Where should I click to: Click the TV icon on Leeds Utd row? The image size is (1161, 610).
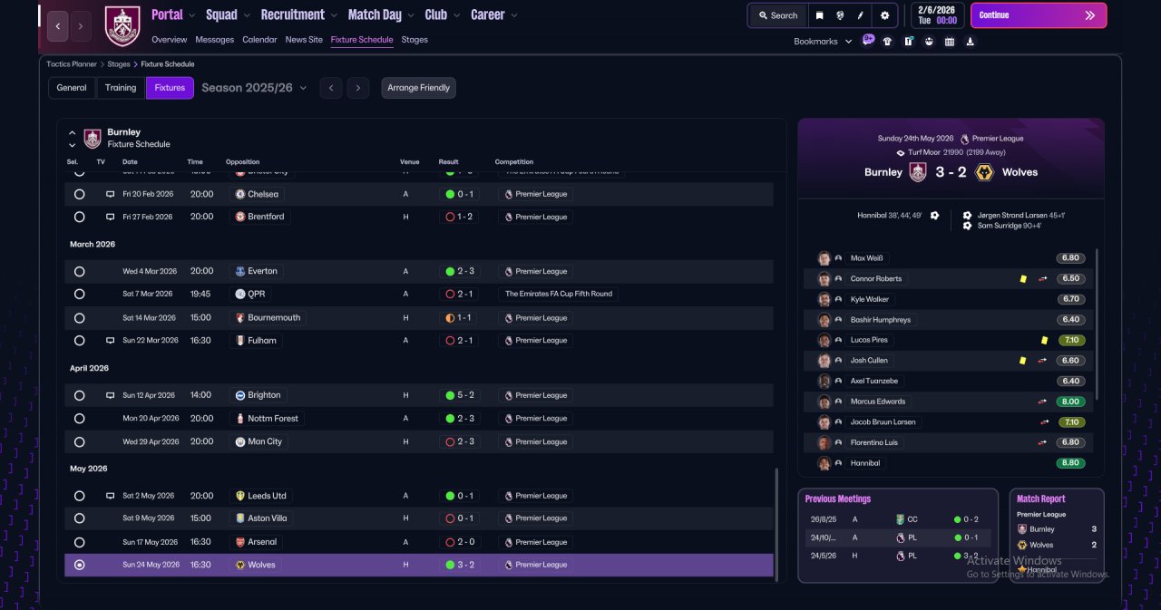(111, 496)
